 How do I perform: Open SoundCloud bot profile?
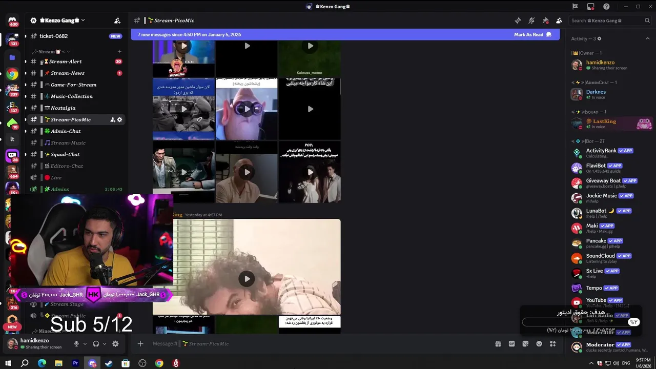tap(610, 258)
